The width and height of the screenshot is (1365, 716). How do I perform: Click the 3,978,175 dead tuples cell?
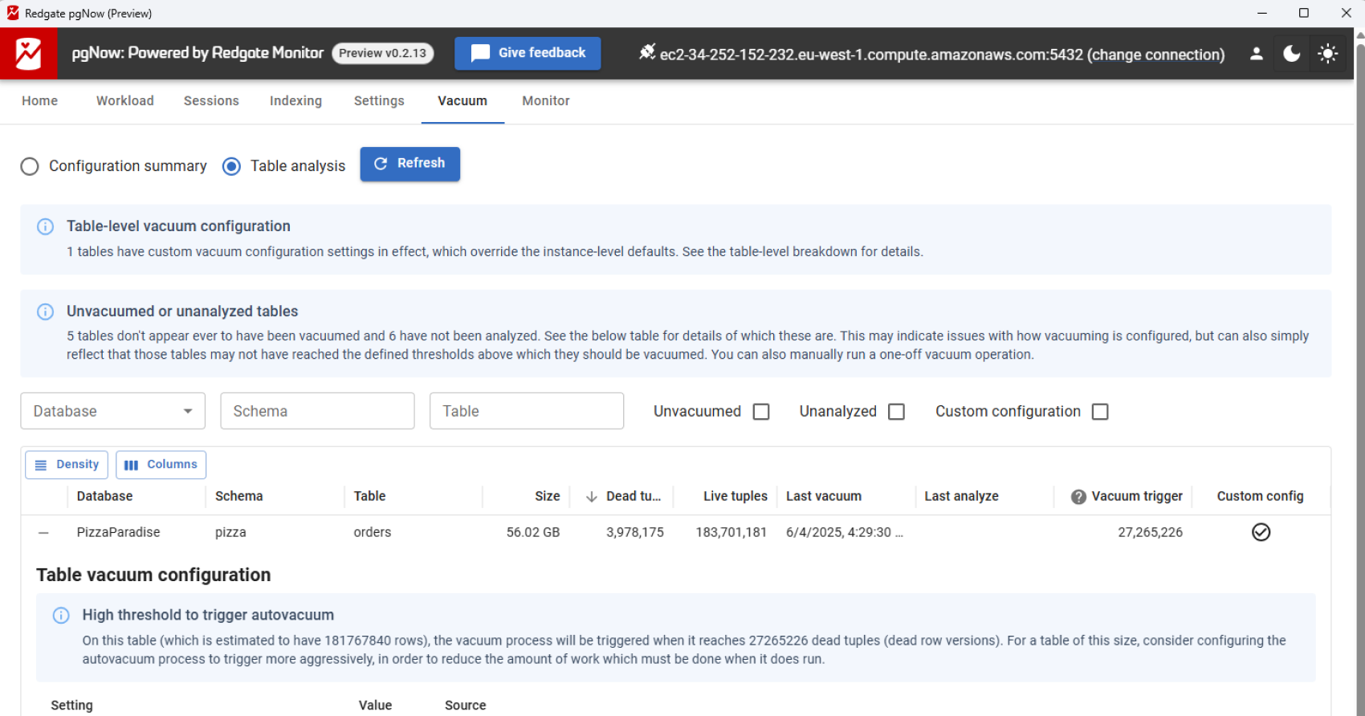[x=635, y=533]
